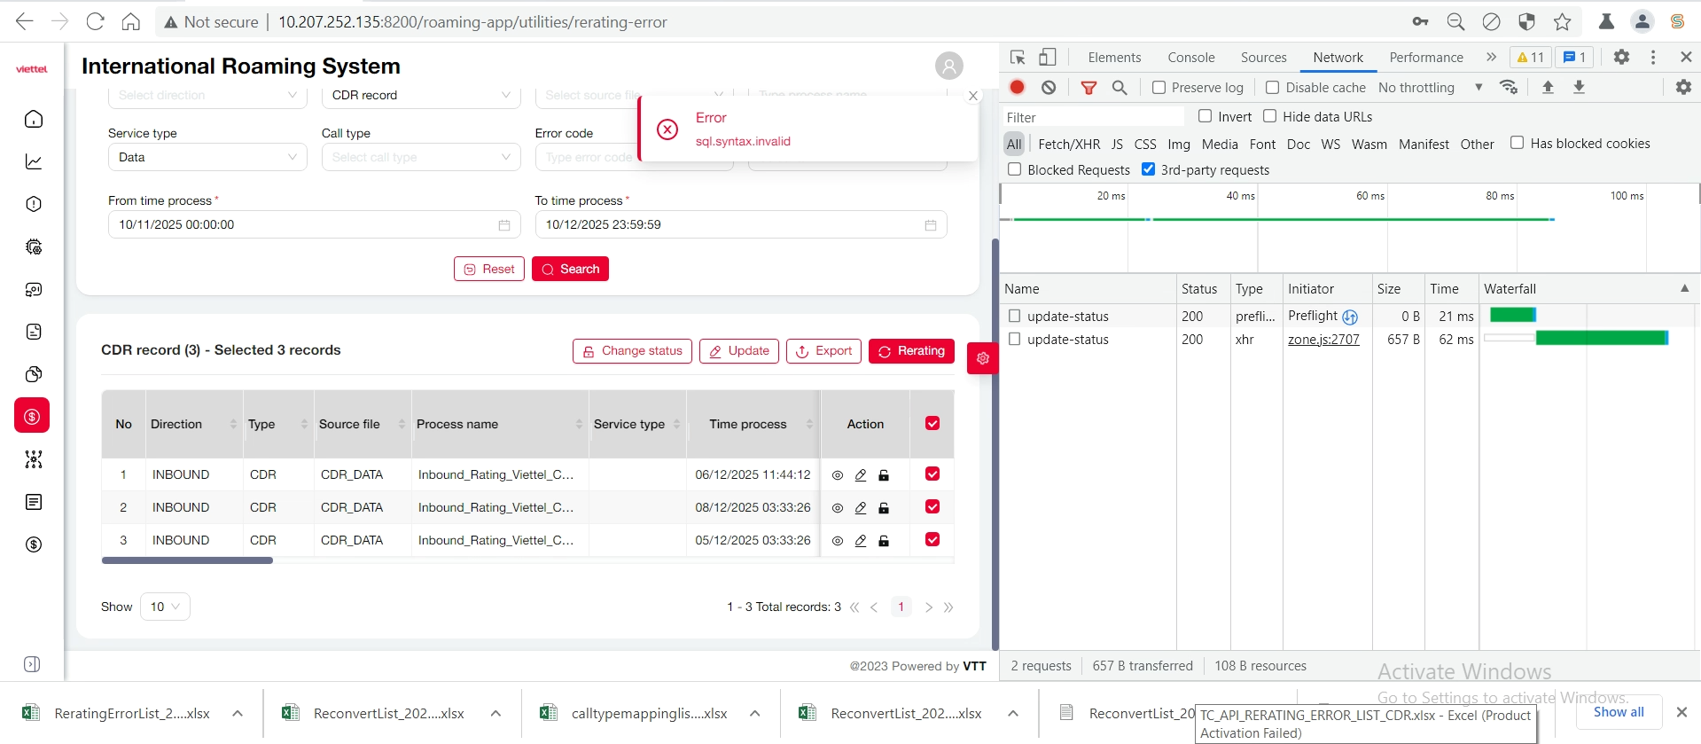Open the Service type Data dropdown
This screenshot has width=1701, height=744.
pos(207,157)
